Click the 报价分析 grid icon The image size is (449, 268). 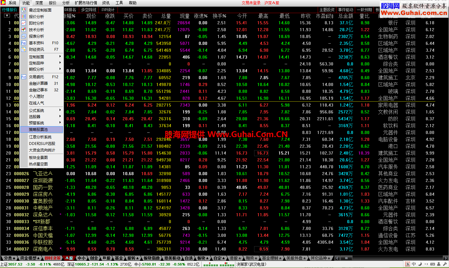tap(23, 17)
